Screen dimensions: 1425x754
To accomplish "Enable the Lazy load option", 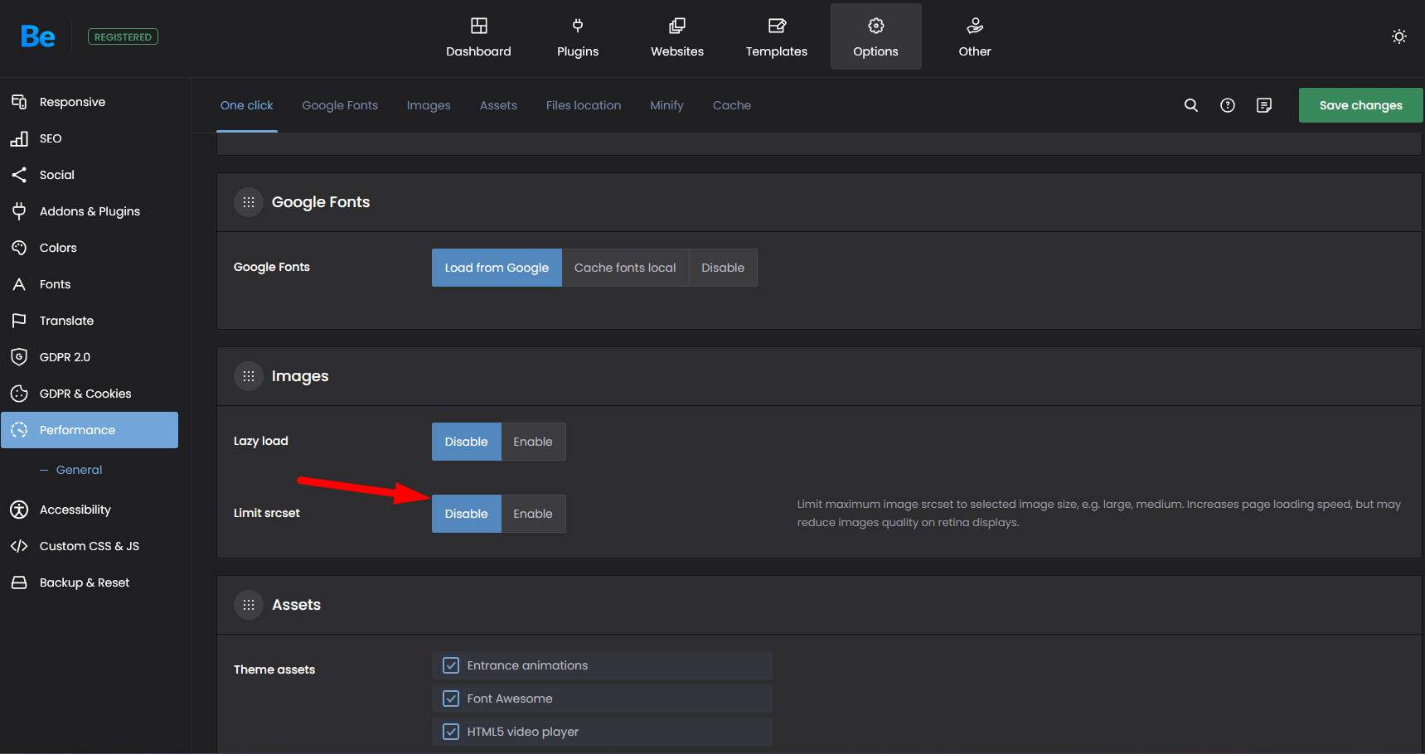I will pyautogui.click(x=532, y=442).
